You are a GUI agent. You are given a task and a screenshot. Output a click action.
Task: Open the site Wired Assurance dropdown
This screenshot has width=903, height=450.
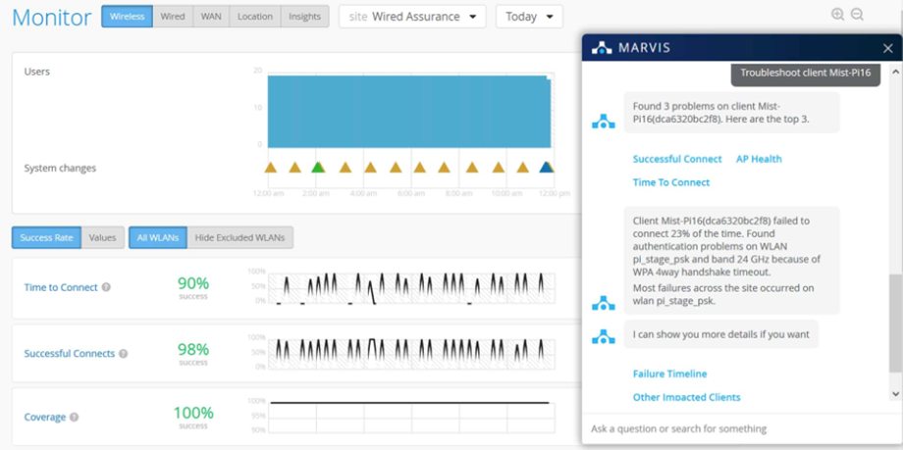tap(412, 17)
